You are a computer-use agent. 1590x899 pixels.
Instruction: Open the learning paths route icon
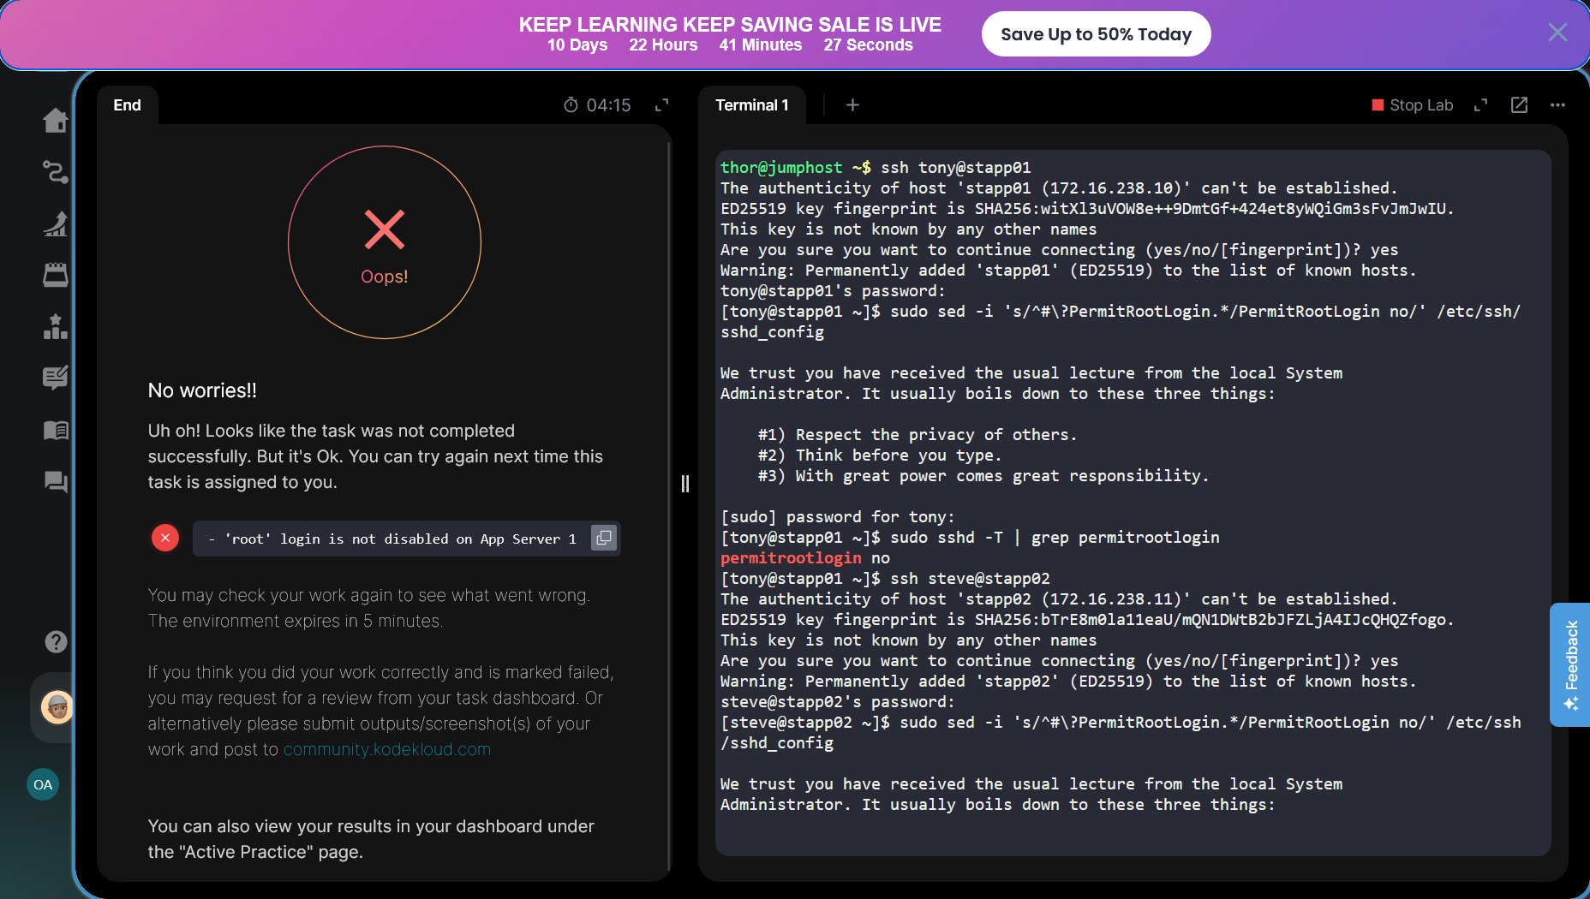56,172
